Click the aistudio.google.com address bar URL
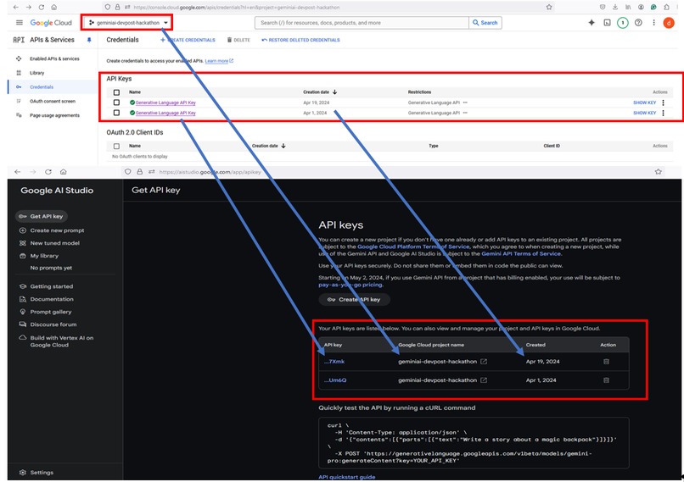This screenshot has width=684, height=482. [x=210, y=172]
